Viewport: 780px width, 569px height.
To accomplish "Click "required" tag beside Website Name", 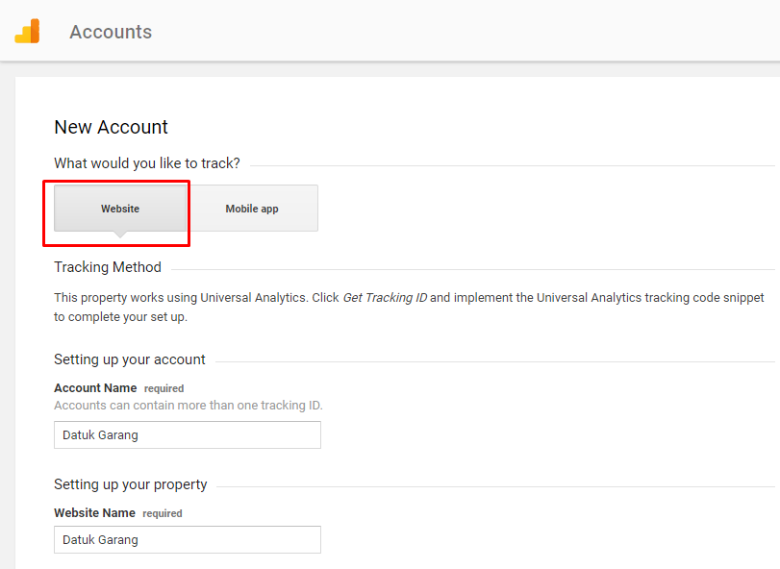I will coord(163,514).
